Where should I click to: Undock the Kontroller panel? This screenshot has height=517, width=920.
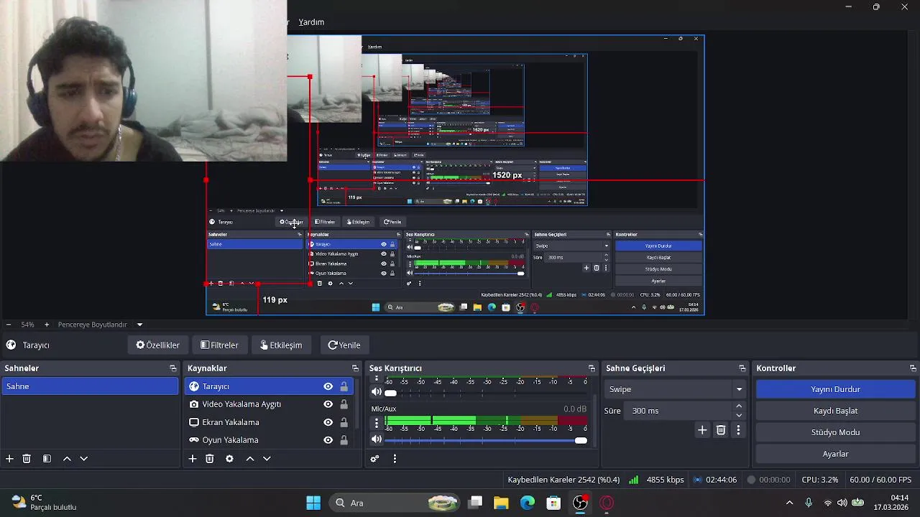pyautogui.click(x=913, y=368)
